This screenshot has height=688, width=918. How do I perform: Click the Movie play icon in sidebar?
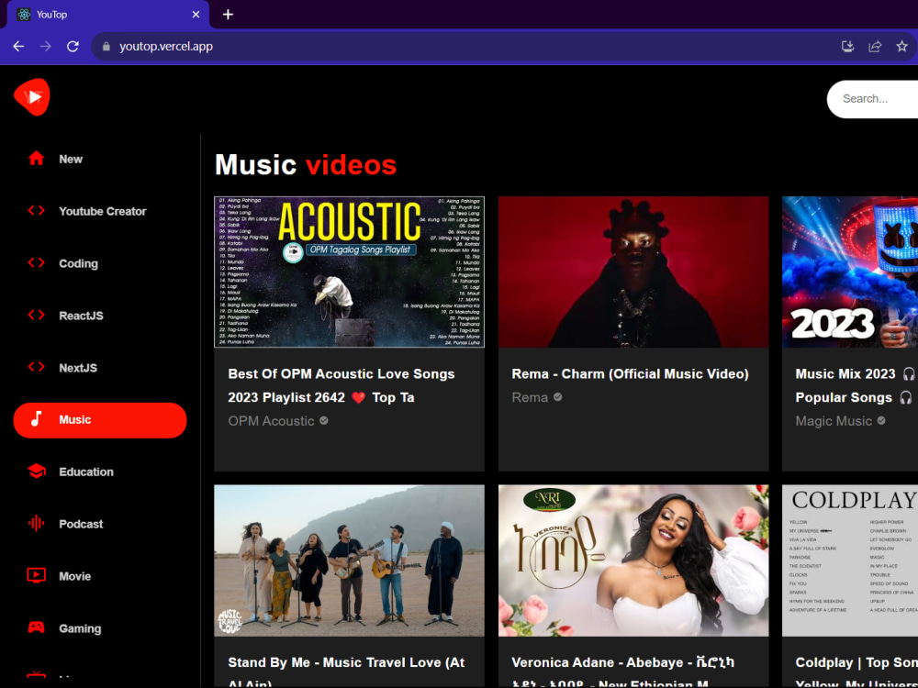pos(36,576)
